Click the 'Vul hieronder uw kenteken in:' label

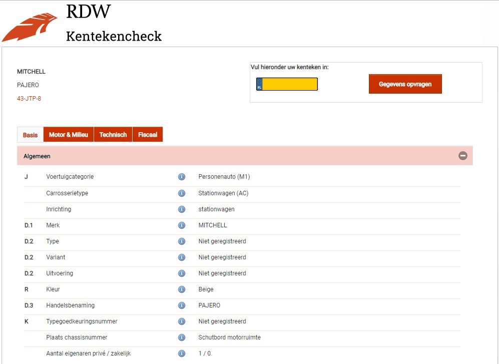[290, 67]
